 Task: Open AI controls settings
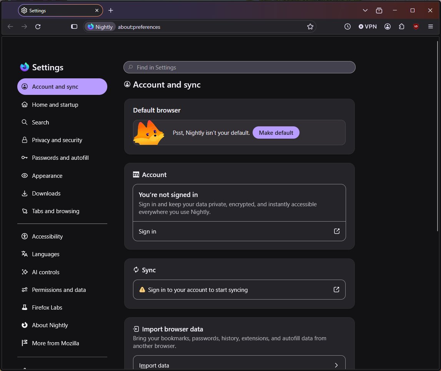click(x=62, y=272)
